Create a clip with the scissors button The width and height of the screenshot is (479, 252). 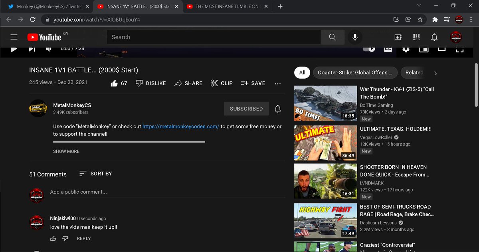pyautogui.click(x=222, y=83)
